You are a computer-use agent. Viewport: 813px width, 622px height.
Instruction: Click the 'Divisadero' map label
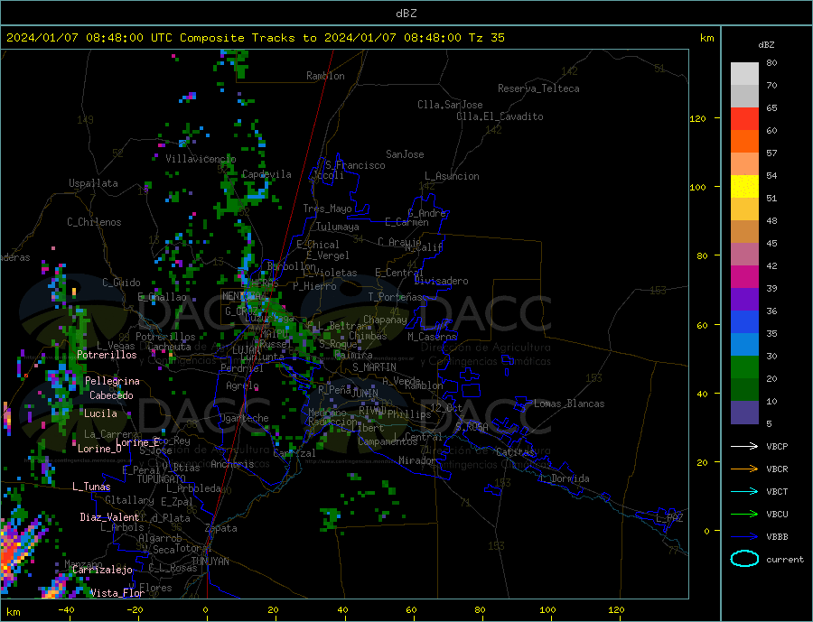point(441,281)
